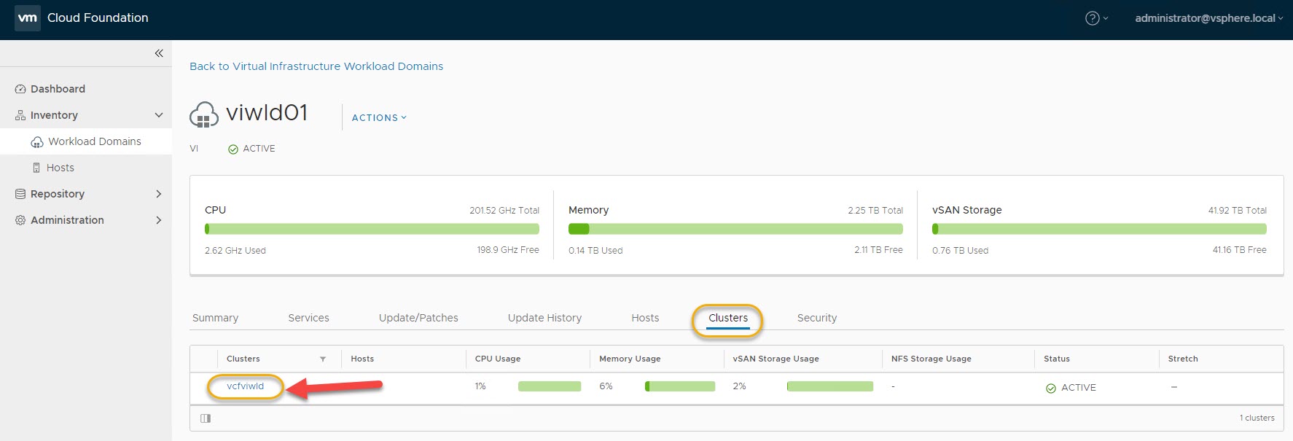Switch to the Summary tab
The image size is (1293, 441).
pos(215,318)
